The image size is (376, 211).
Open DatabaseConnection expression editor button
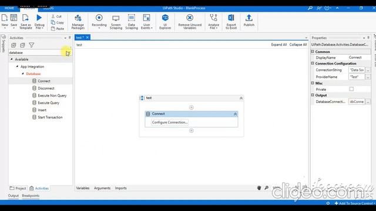point(368,101)
